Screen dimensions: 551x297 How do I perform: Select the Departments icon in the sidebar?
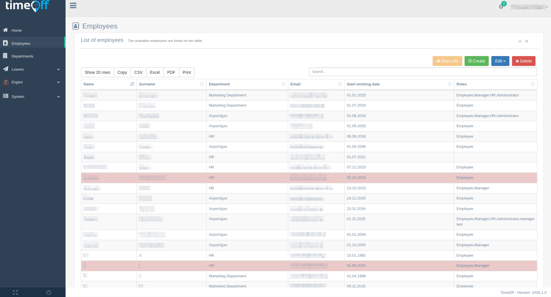pos(5,56)
